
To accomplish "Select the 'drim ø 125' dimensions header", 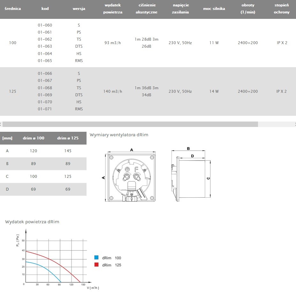I will [x=68, y=138].
